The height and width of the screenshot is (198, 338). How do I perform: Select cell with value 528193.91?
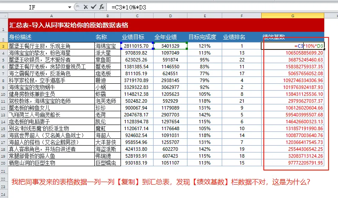pos(137,156)
